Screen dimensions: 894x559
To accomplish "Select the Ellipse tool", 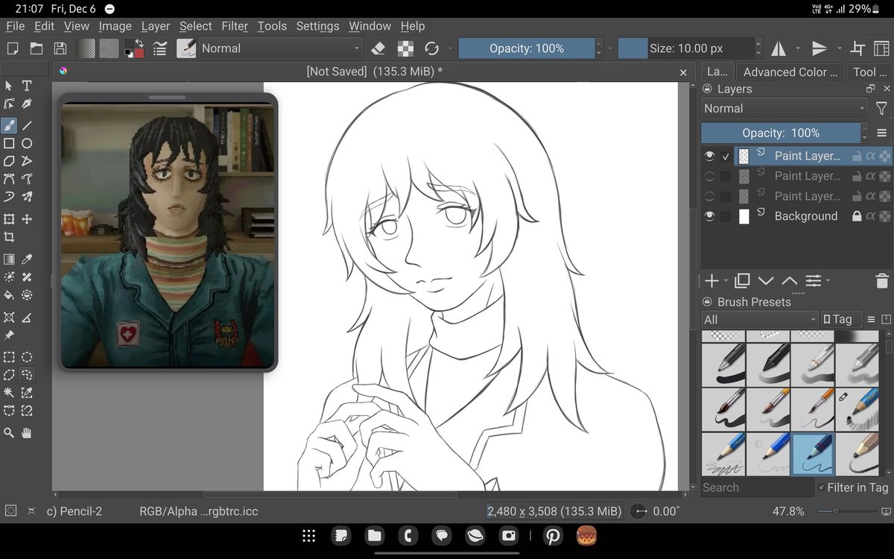I will point(27,143).
